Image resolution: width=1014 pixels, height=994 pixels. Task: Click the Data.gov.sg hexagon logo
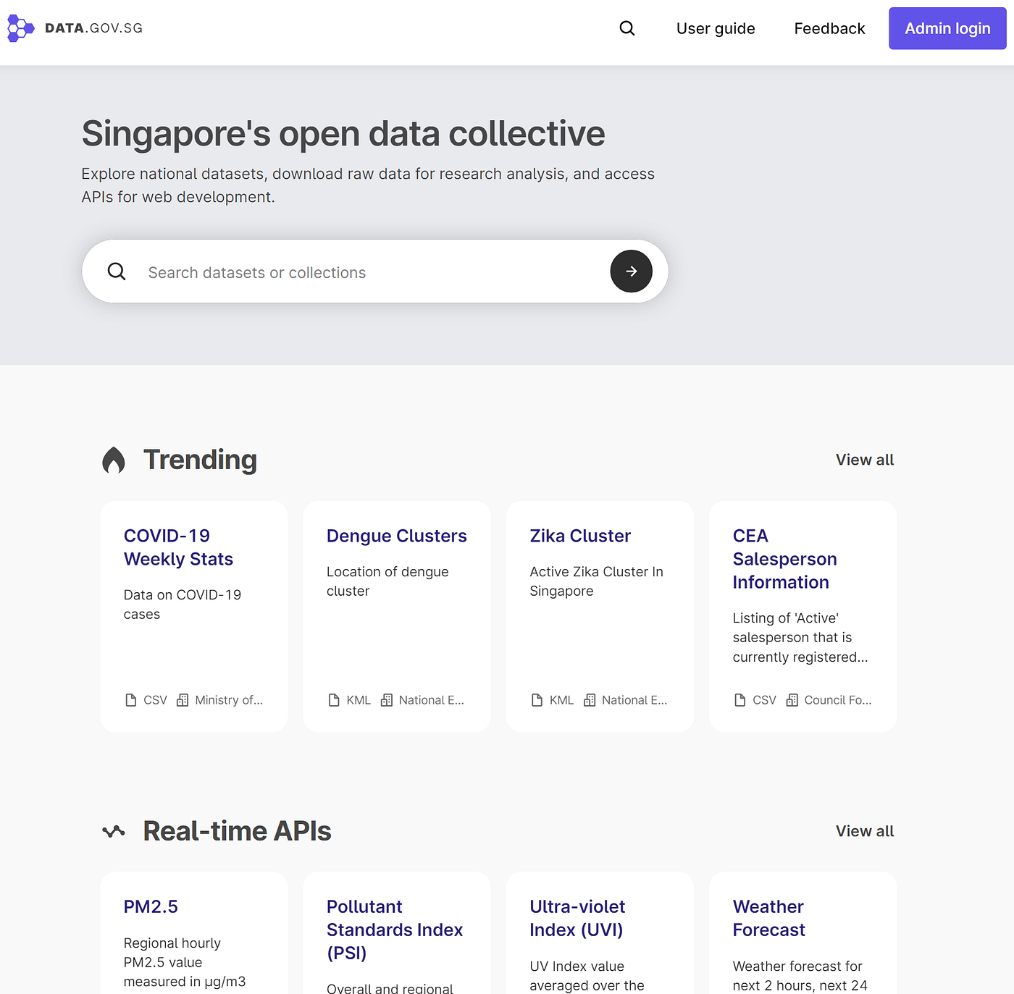[x=20, y=28]
